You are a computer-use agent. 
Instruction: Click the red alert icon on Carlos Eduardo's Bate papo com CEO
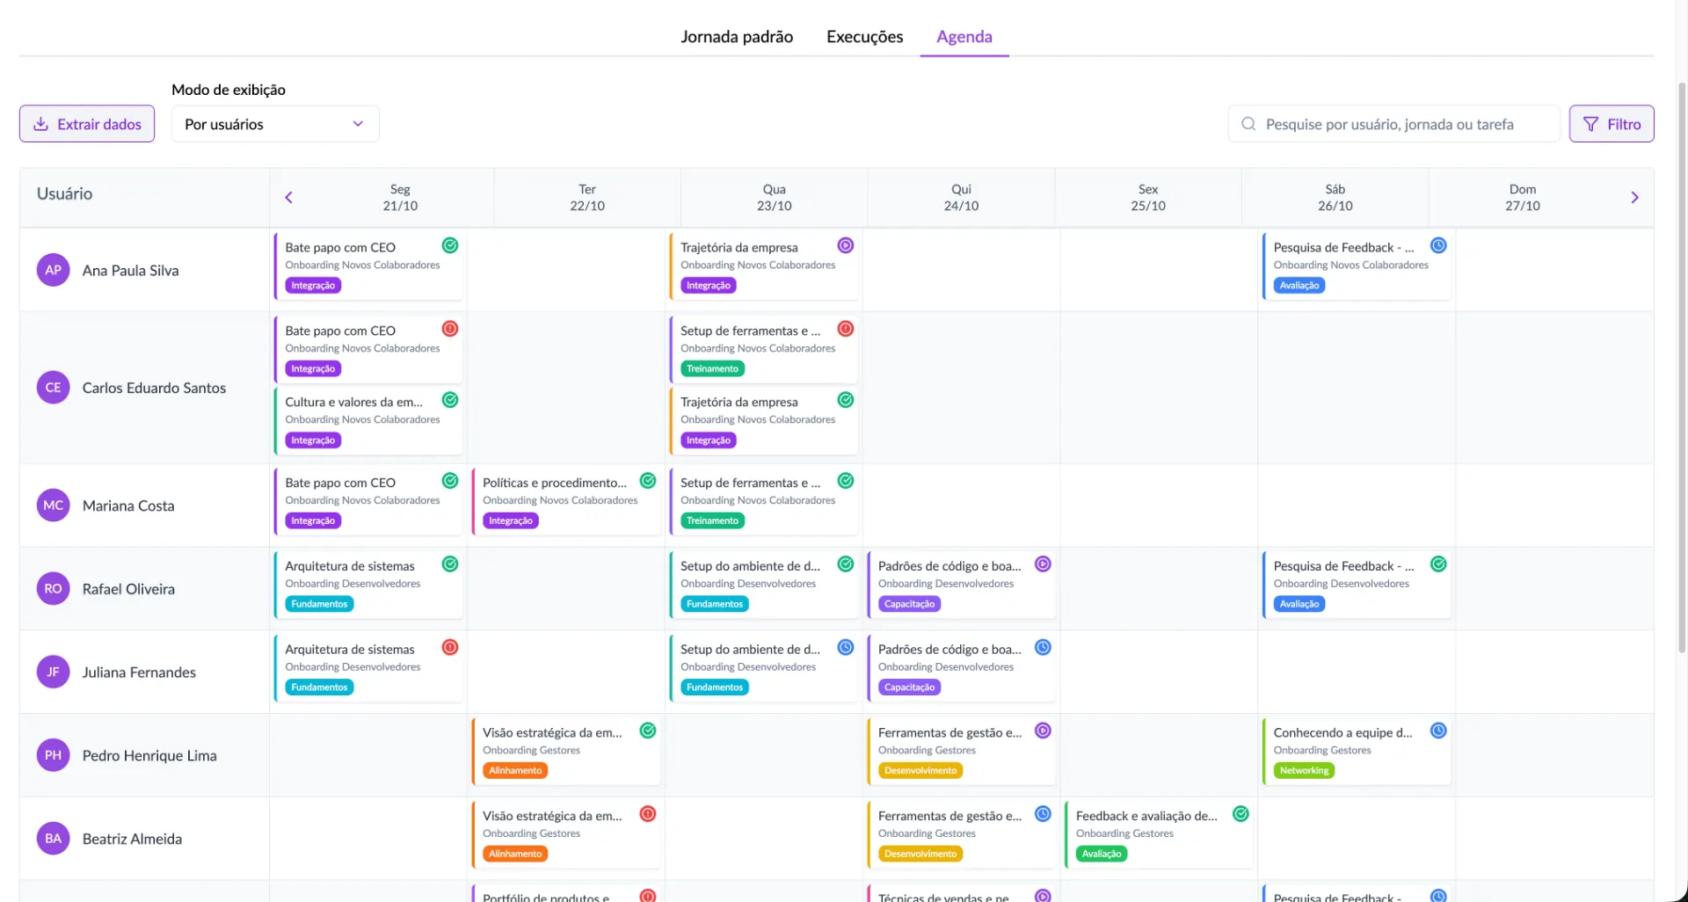[450, 329]
